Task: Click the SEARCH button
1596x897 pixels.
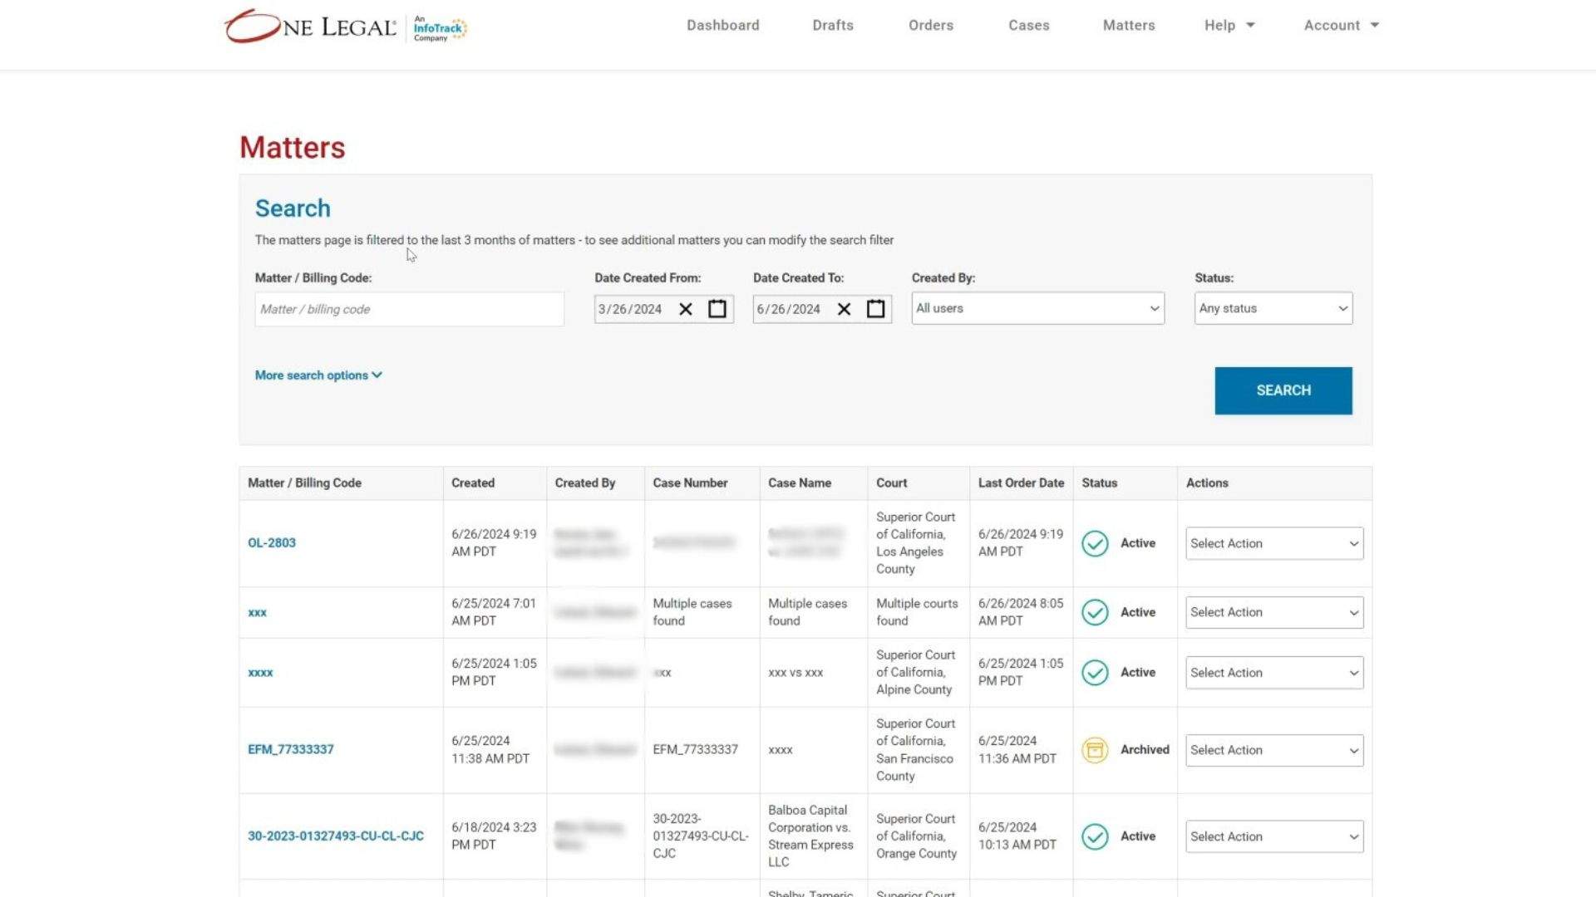Action: (1283, 390)
